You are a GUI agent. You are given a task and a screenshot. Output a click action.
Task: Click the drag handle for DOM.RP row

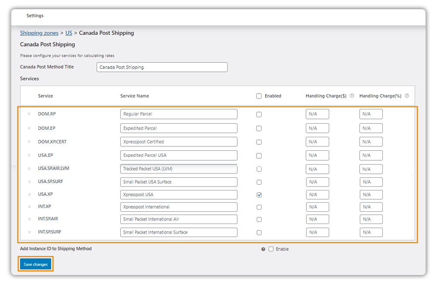29,114
